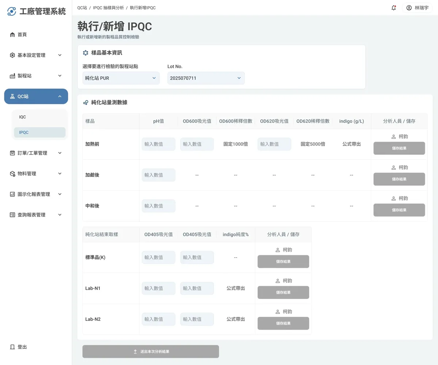Click the box icon for 訂單/工單管理

(12, 153)
